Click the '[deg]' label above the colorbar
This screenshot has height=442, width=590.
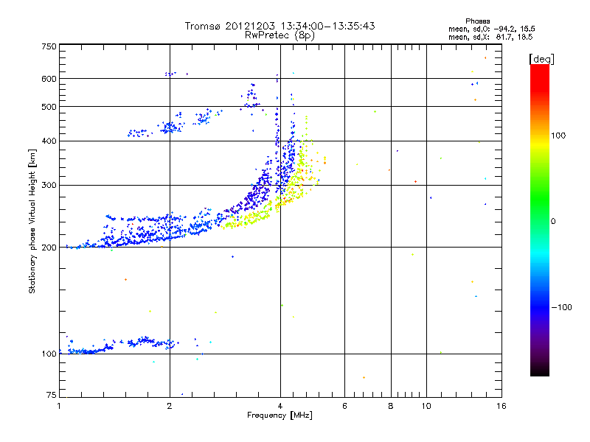click(x=541, y=59)
